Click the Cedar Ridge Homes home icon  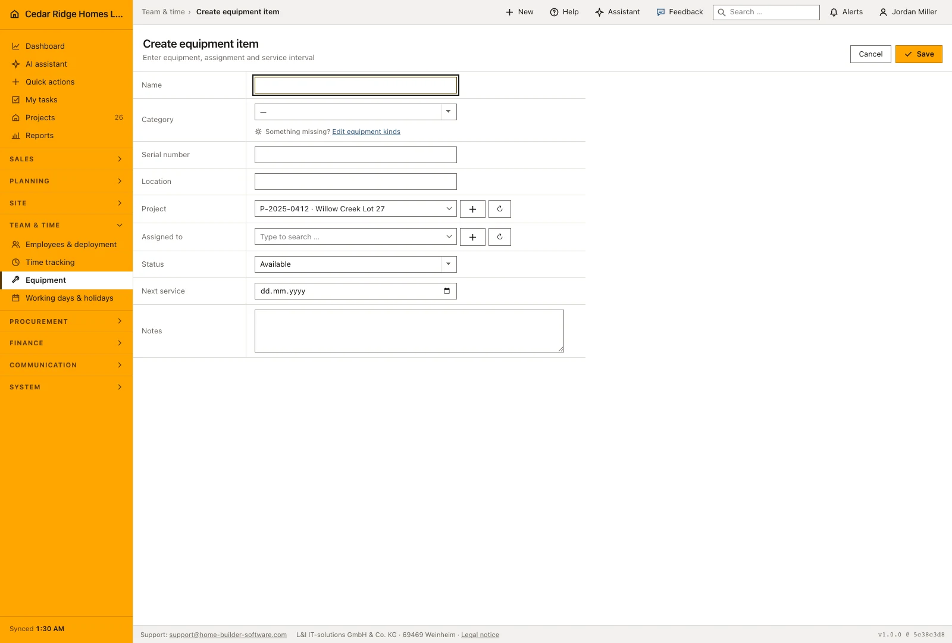pos(15,14)
